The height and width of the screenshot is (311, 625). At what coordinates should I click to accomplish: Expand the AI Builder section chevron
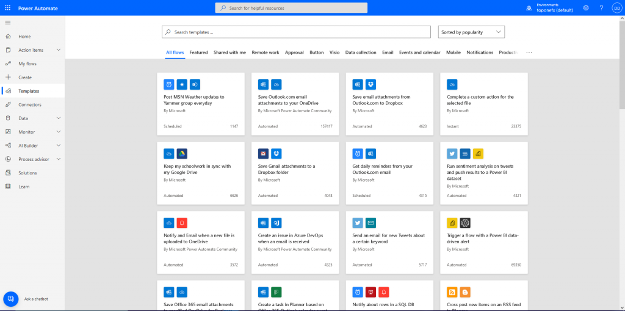click(x=59, y=146)
